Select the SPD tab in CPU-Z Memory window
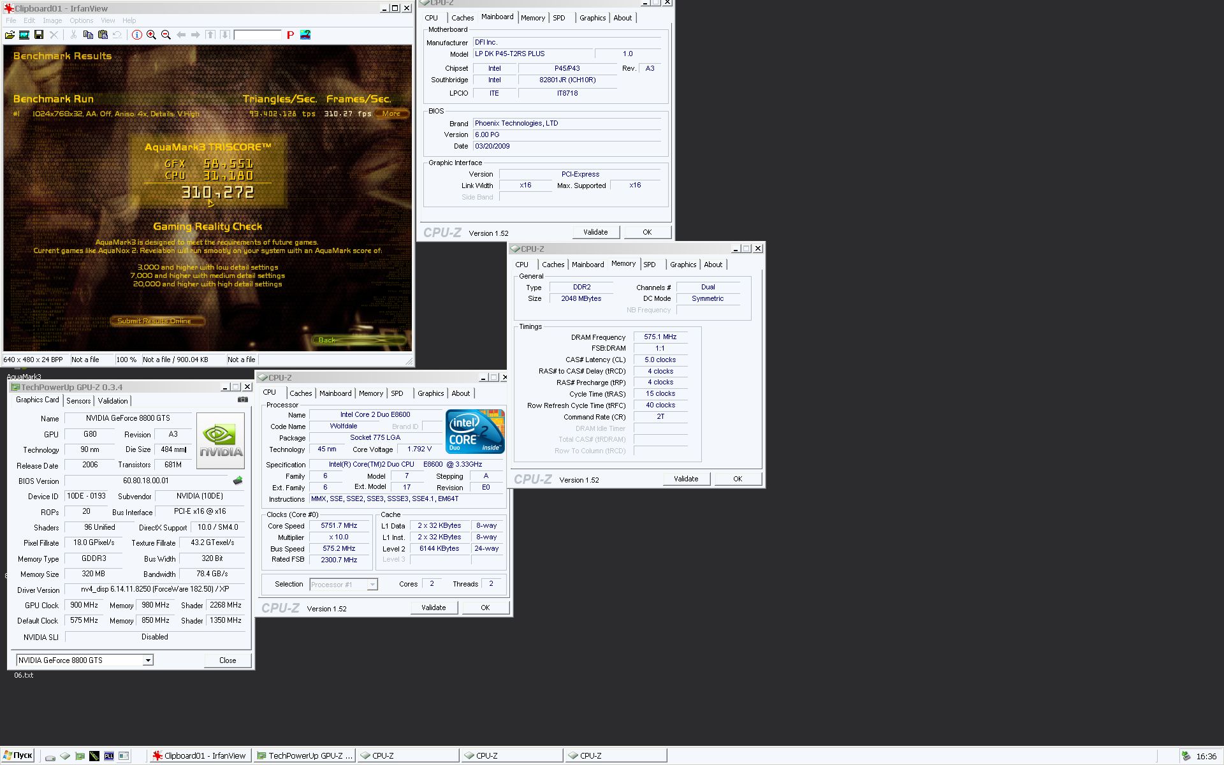Viewport: 1224px width, 765px height. [650, 265]
